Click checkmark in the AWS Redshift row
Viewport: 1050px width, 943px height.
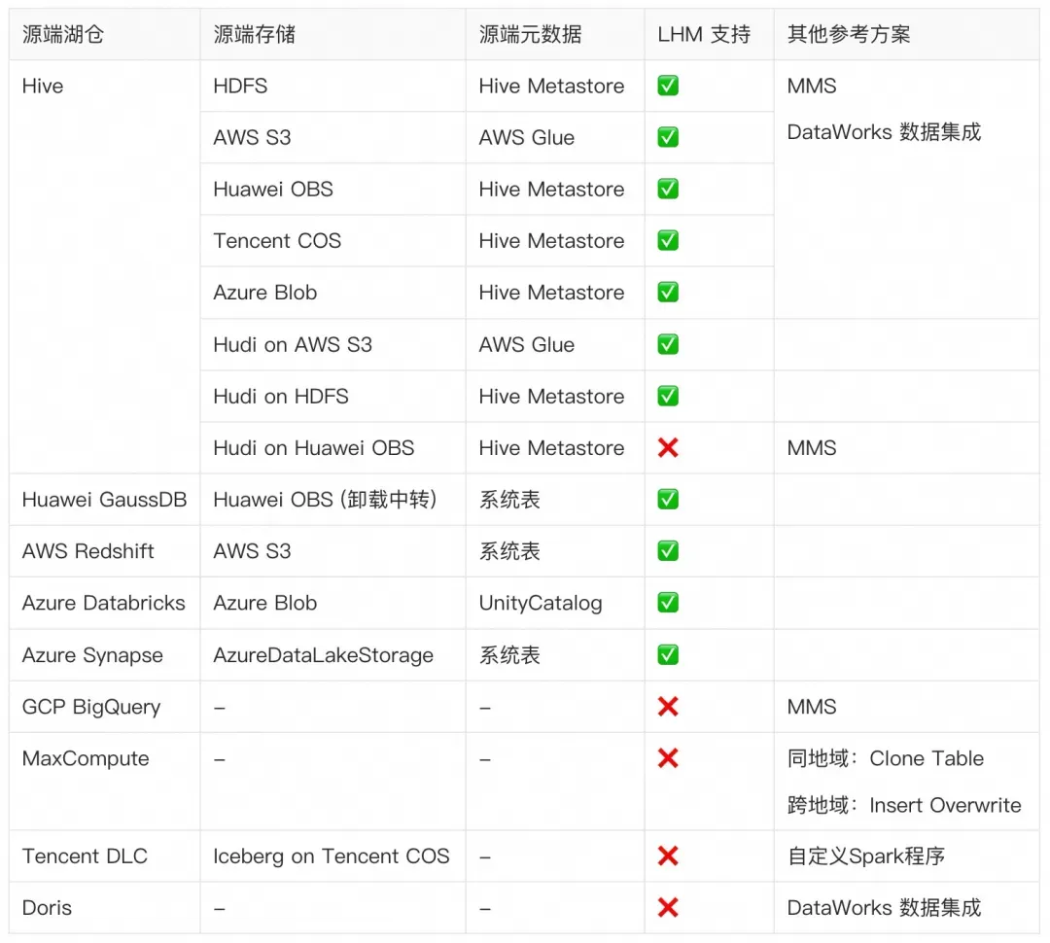[668, 551]
